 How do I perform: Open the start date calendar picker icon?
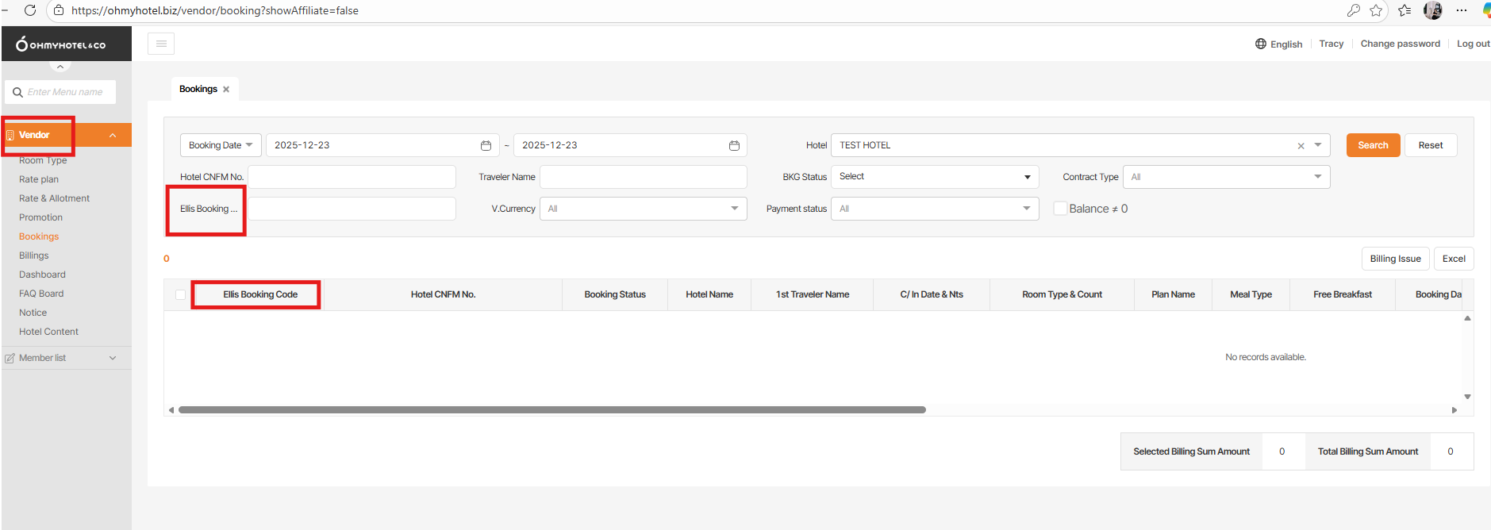[x=486, y=145]
